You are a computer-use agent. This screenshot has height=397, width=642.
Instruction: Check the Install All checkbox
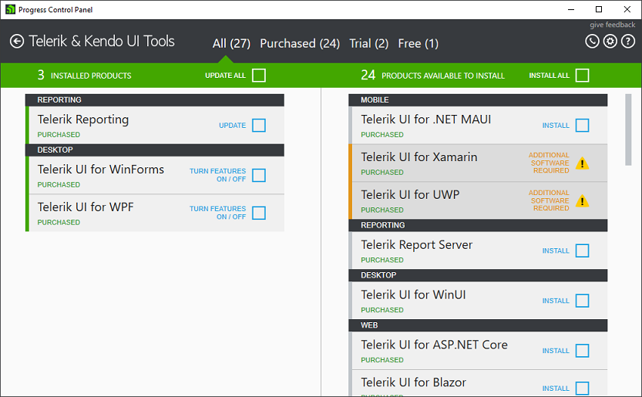(x=583, y=76)
